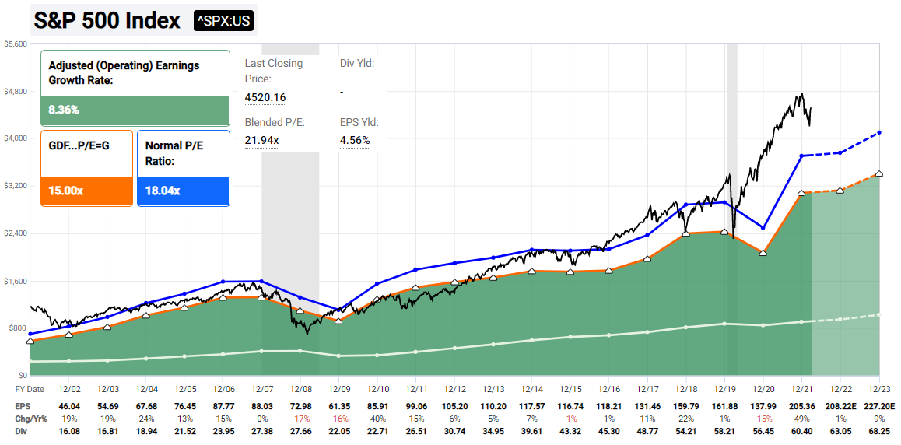
Task: Click the 12/23 fiscal year date label
Action: point(878,387)
